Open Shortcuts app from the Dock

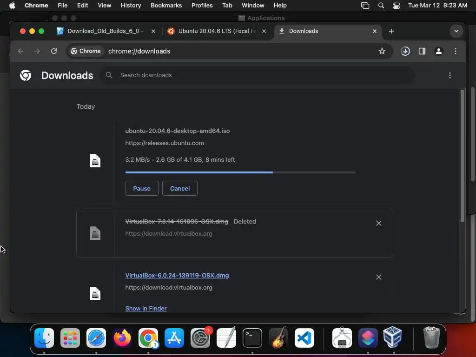coord(368,338)
